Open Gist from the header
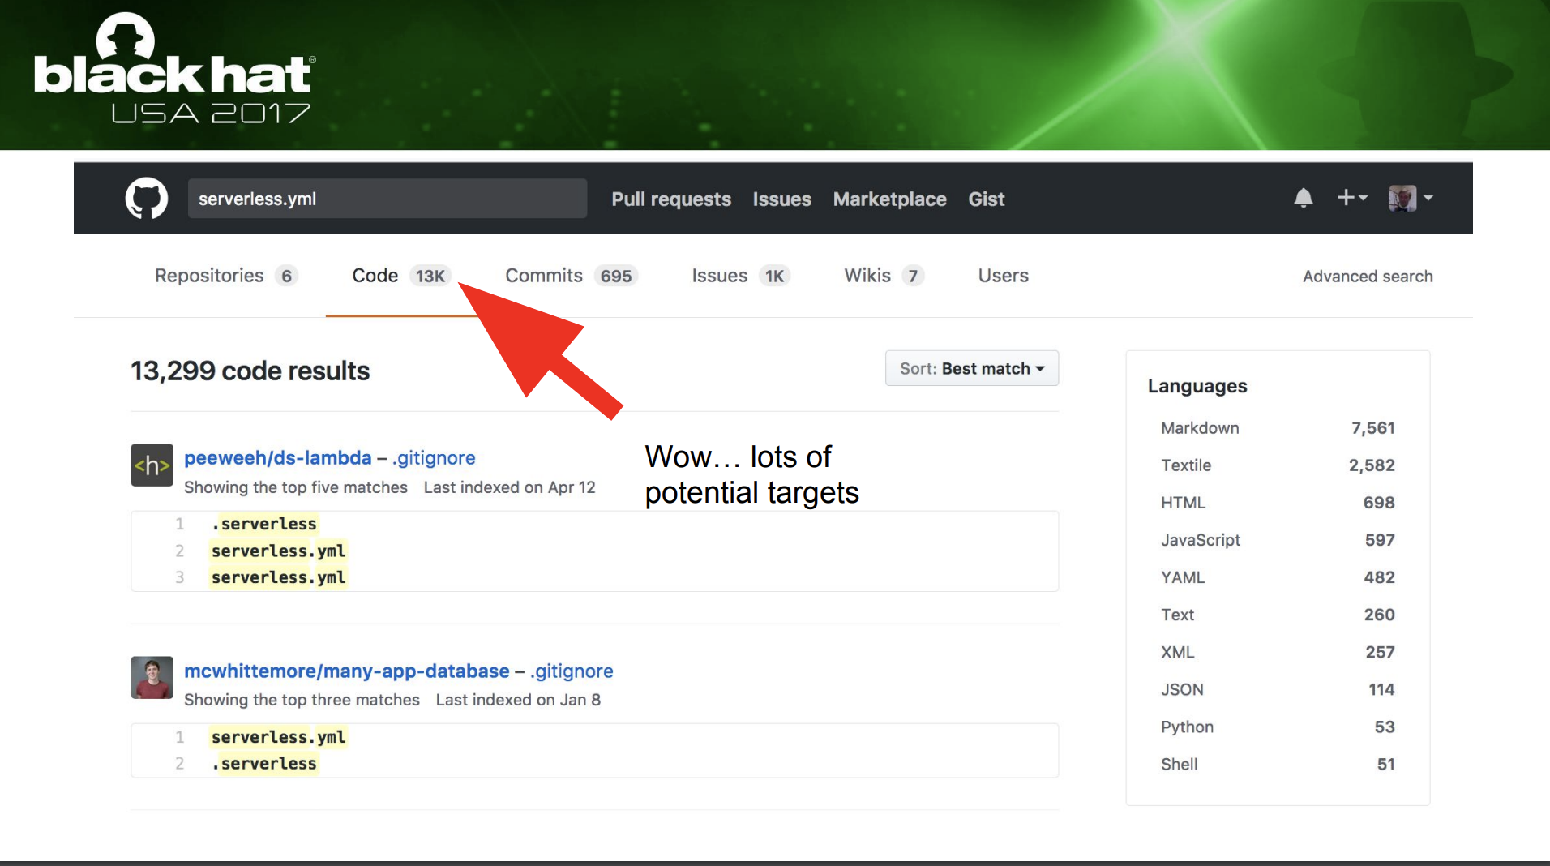This screenshot has width=1550, height=866. click(x=986, y=199)
